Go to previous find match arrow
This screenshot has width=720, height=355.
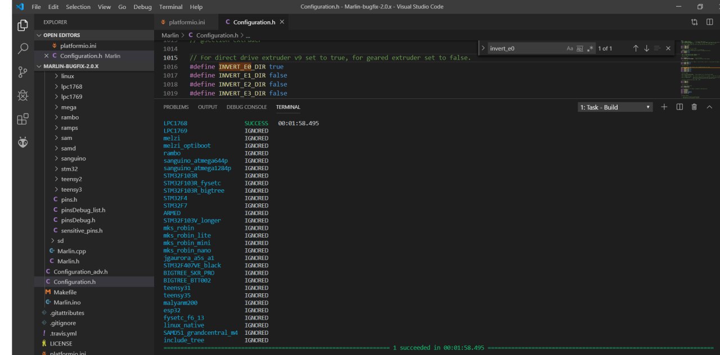pyautogui.click(x=636, y=48)
